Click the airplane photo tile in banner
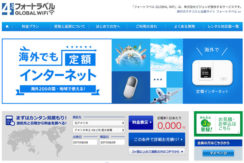The image size is (244, 163). pyautogui.click(x=166, y=95)
